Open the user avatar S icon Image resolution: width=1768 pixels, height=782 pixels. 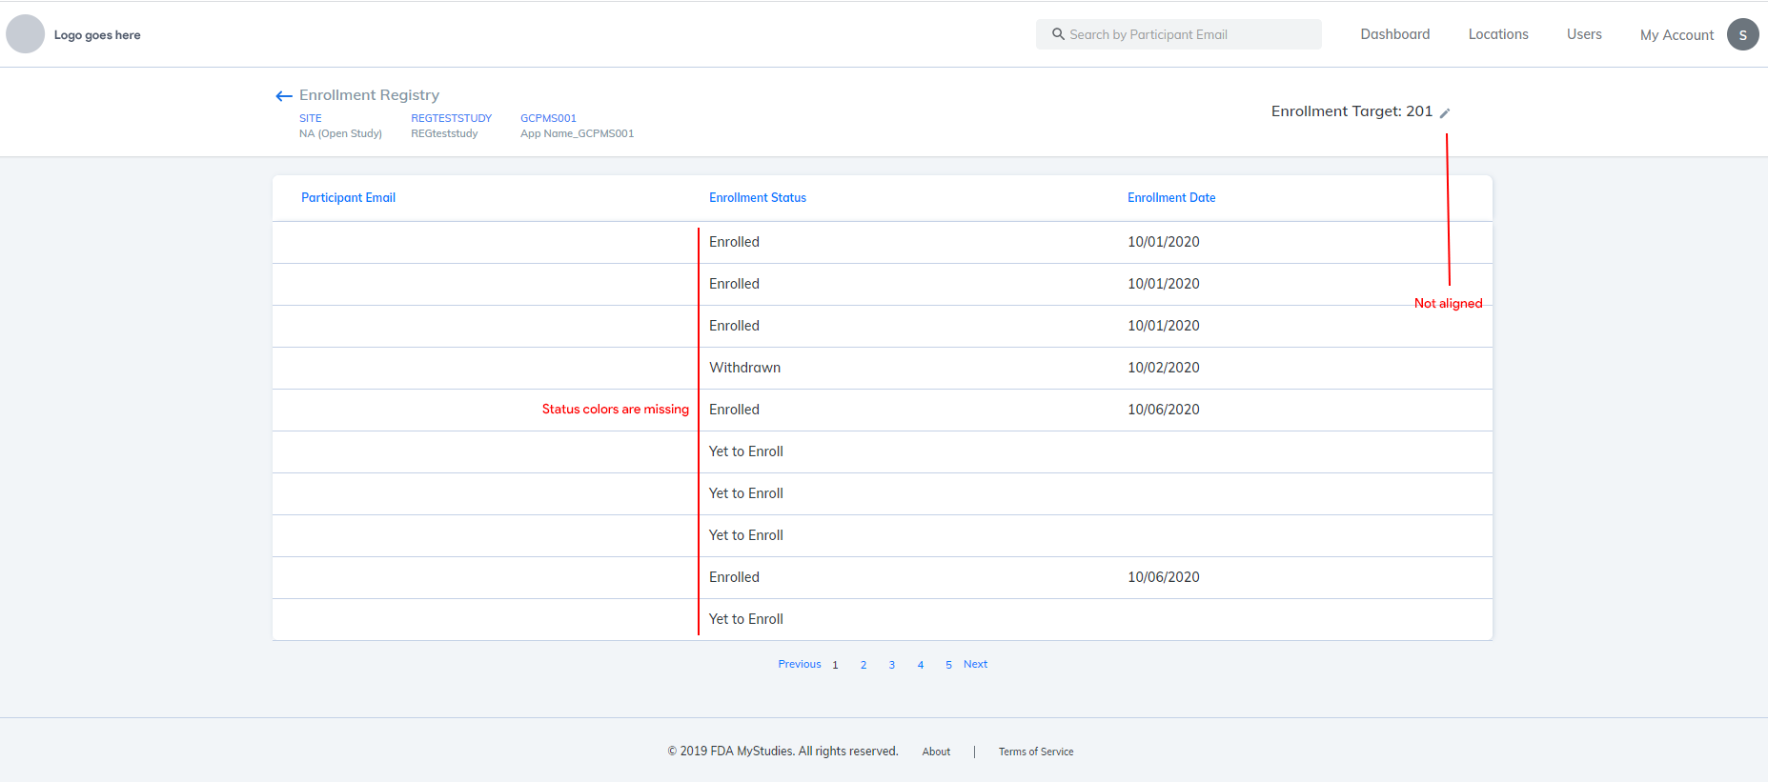coord(1743,34)
